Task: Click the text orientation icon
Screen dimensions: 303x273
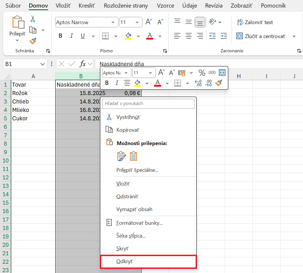Action: click(x=212, y=22)
